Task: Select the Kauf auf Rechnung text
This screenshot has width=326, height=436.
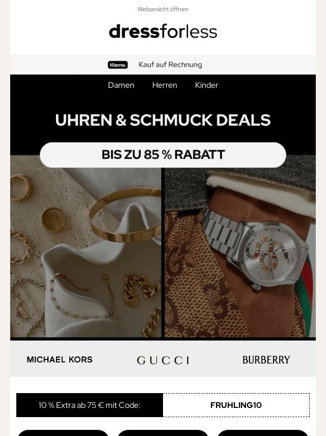Action: (170, 64)
